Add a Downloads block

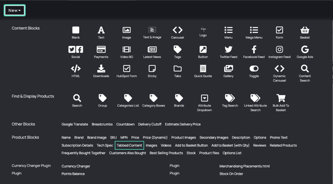point(101,71)
